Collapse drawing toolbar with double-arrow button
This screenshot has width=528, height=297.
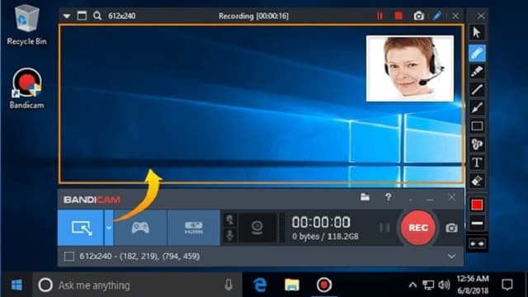coord(477,243)
